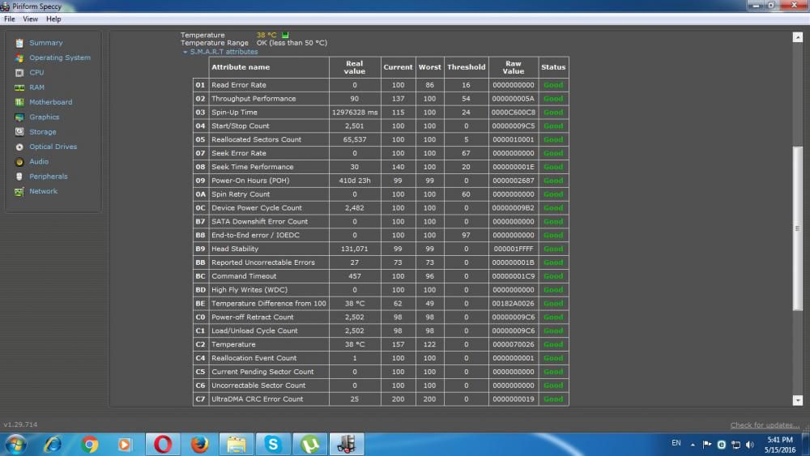
Task: Select the Audio speaker icon
Action: 19,162
